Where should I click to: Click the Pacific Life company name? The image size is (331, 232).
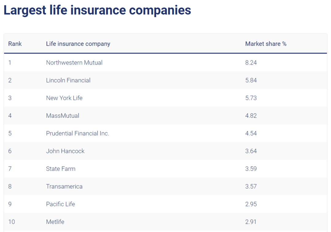point(60,204)
